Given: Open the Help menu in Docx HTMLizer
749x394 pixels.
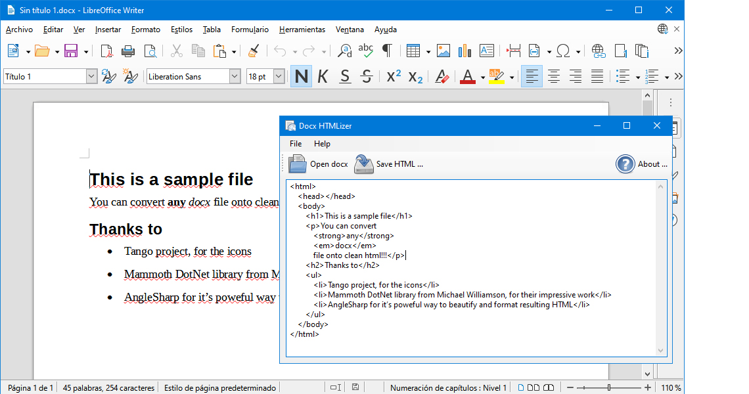Looking at the screenshot, I should point(322,144).
